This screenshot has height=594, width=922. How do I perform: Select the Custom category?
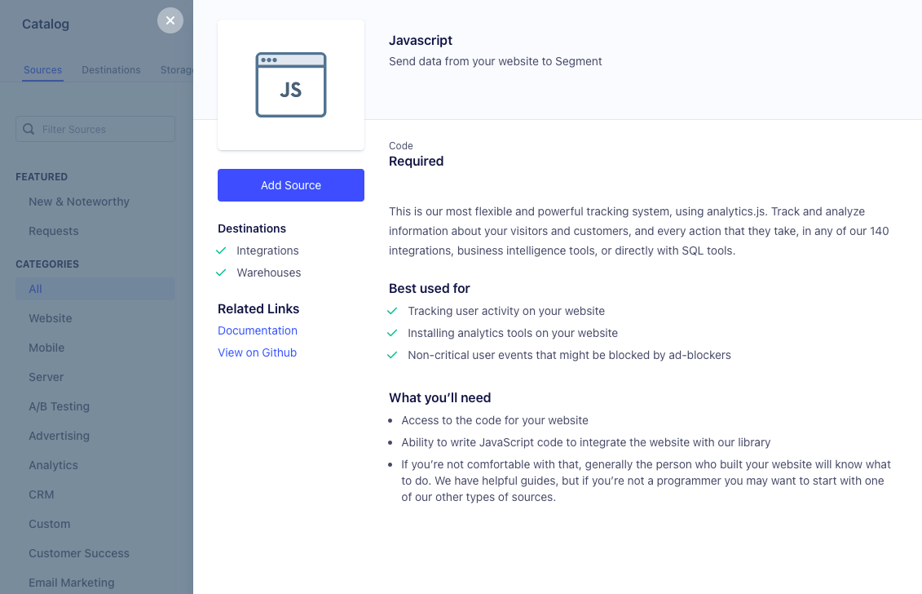click(x=50, y=525)
